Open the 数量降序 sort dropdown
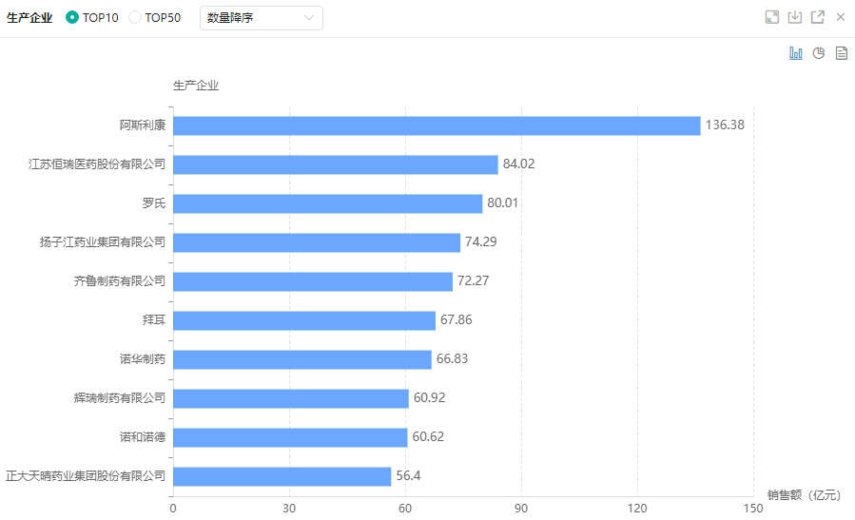 pyautogui.click(x=261, y=17)
